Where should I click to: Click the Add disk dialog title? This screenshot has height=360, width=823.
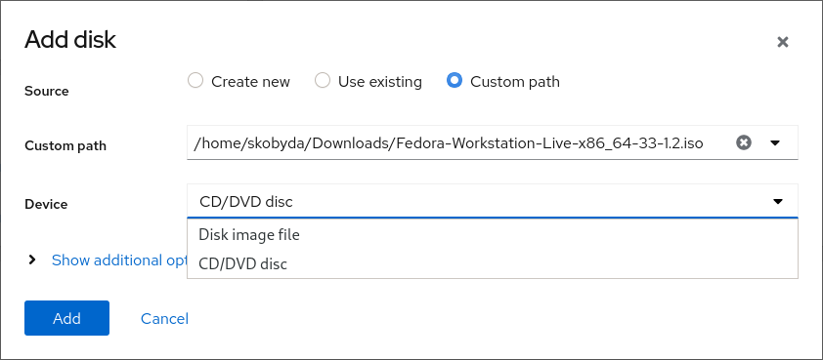(x=70, y=40)
